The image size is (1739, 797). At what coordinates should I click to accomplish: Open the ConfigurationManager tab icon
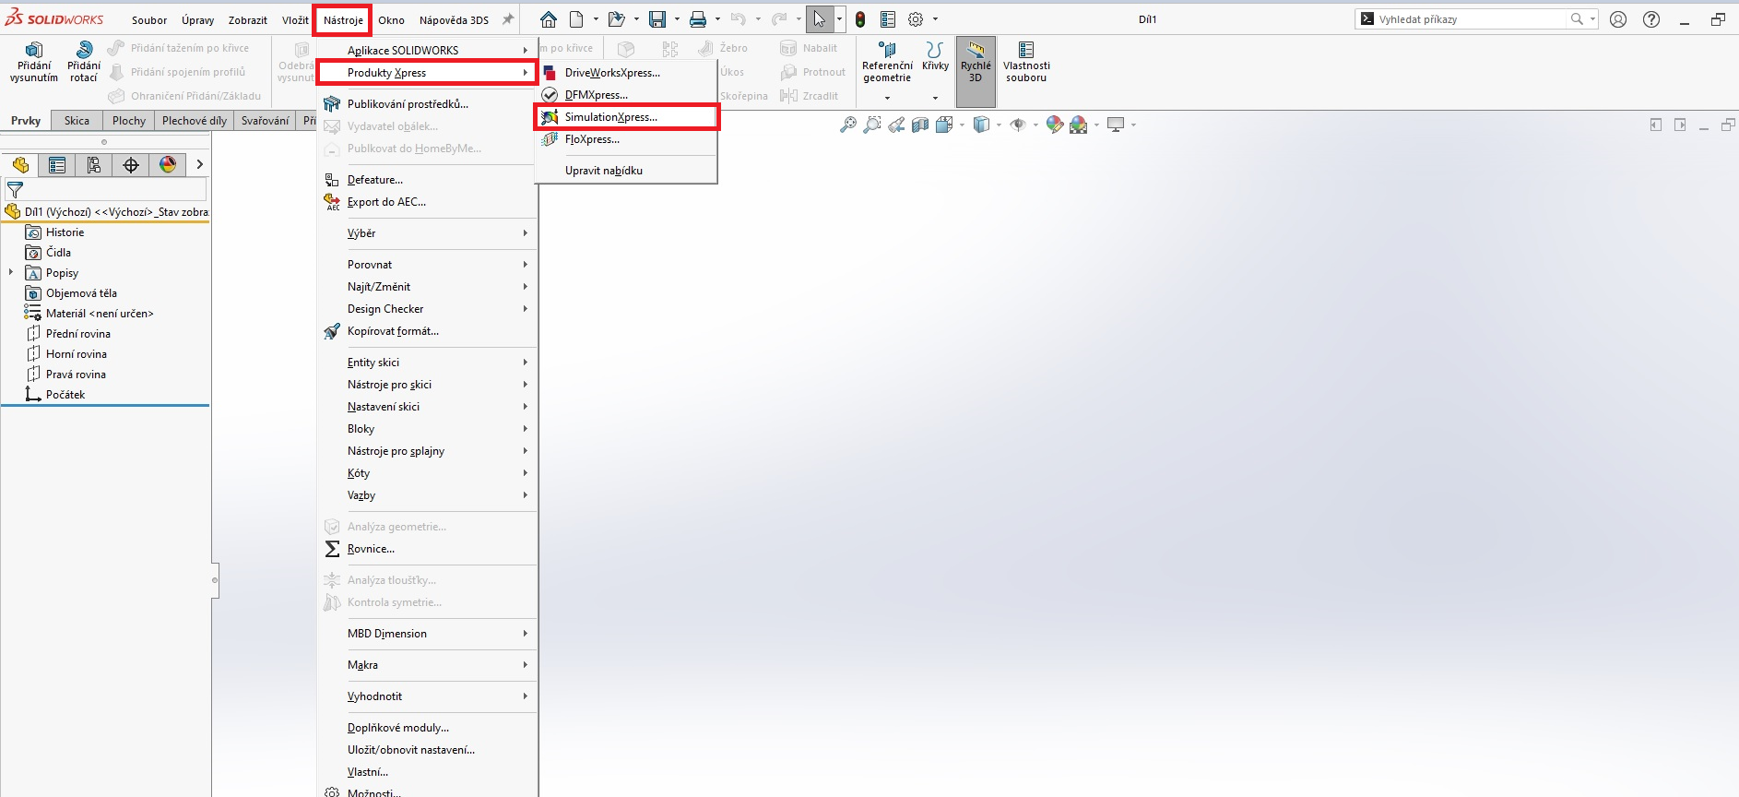coord(94,165)
